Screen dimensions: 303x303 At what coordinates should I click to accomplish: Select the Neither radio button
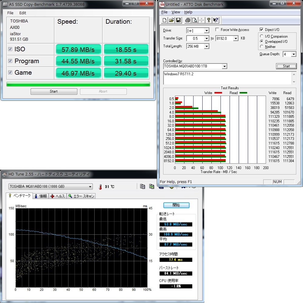(261, 46)
